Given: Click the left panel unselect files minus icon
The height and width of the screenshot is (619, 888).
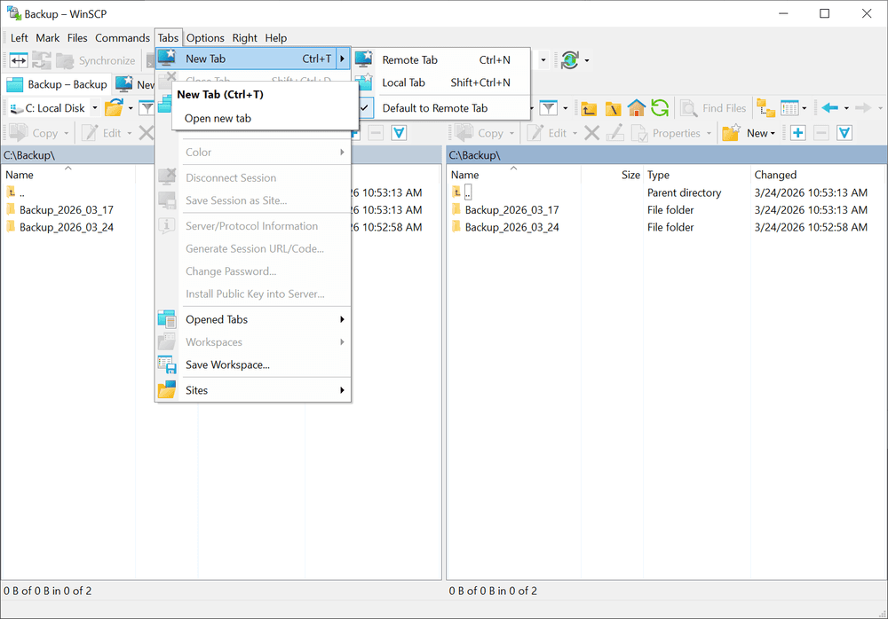Looking at the screenshot, I should click(376, 133).
